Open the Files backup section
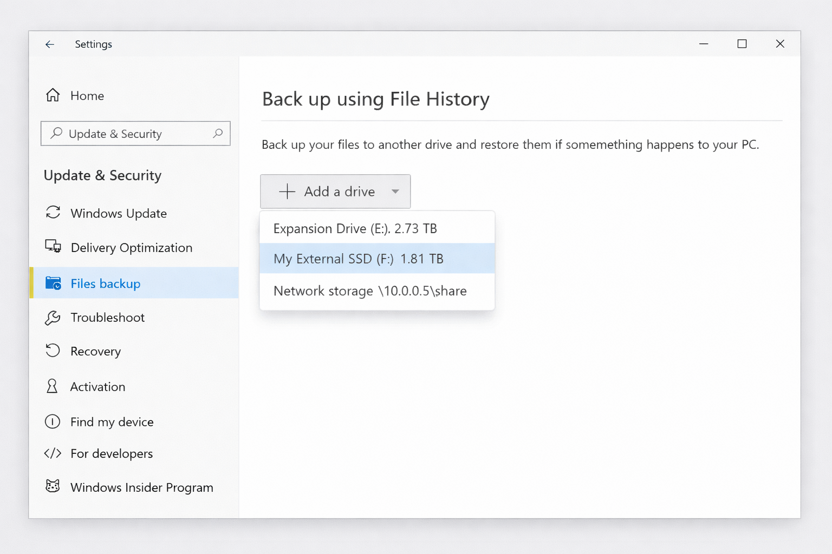The width and height of the screenshot is (832, 554). tap(106, 283)
